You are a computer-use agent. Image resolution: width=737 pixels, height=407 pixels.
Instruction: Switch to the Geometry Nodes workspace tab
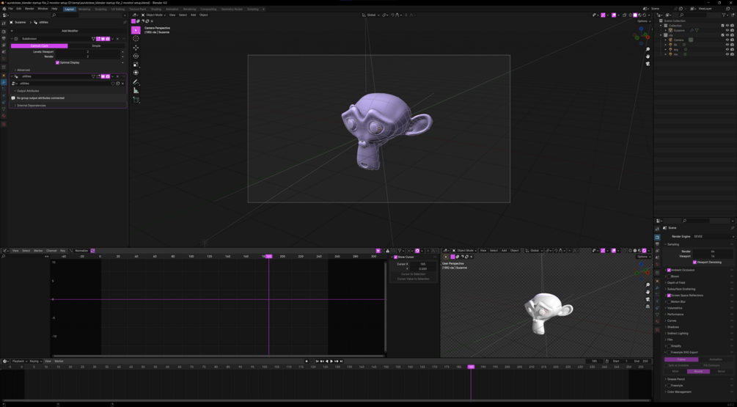pyautogui.click(x=232, y=9)
